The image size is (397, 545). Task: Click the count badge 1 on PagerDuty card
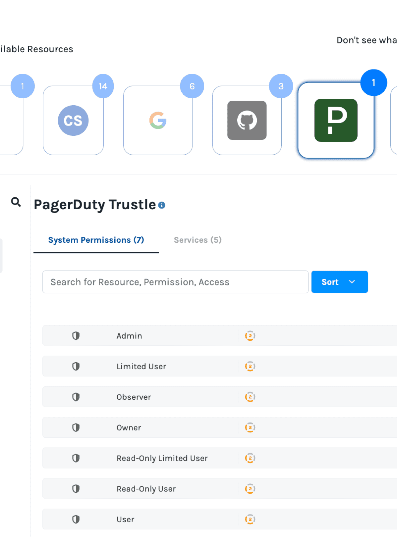point(374,82)
